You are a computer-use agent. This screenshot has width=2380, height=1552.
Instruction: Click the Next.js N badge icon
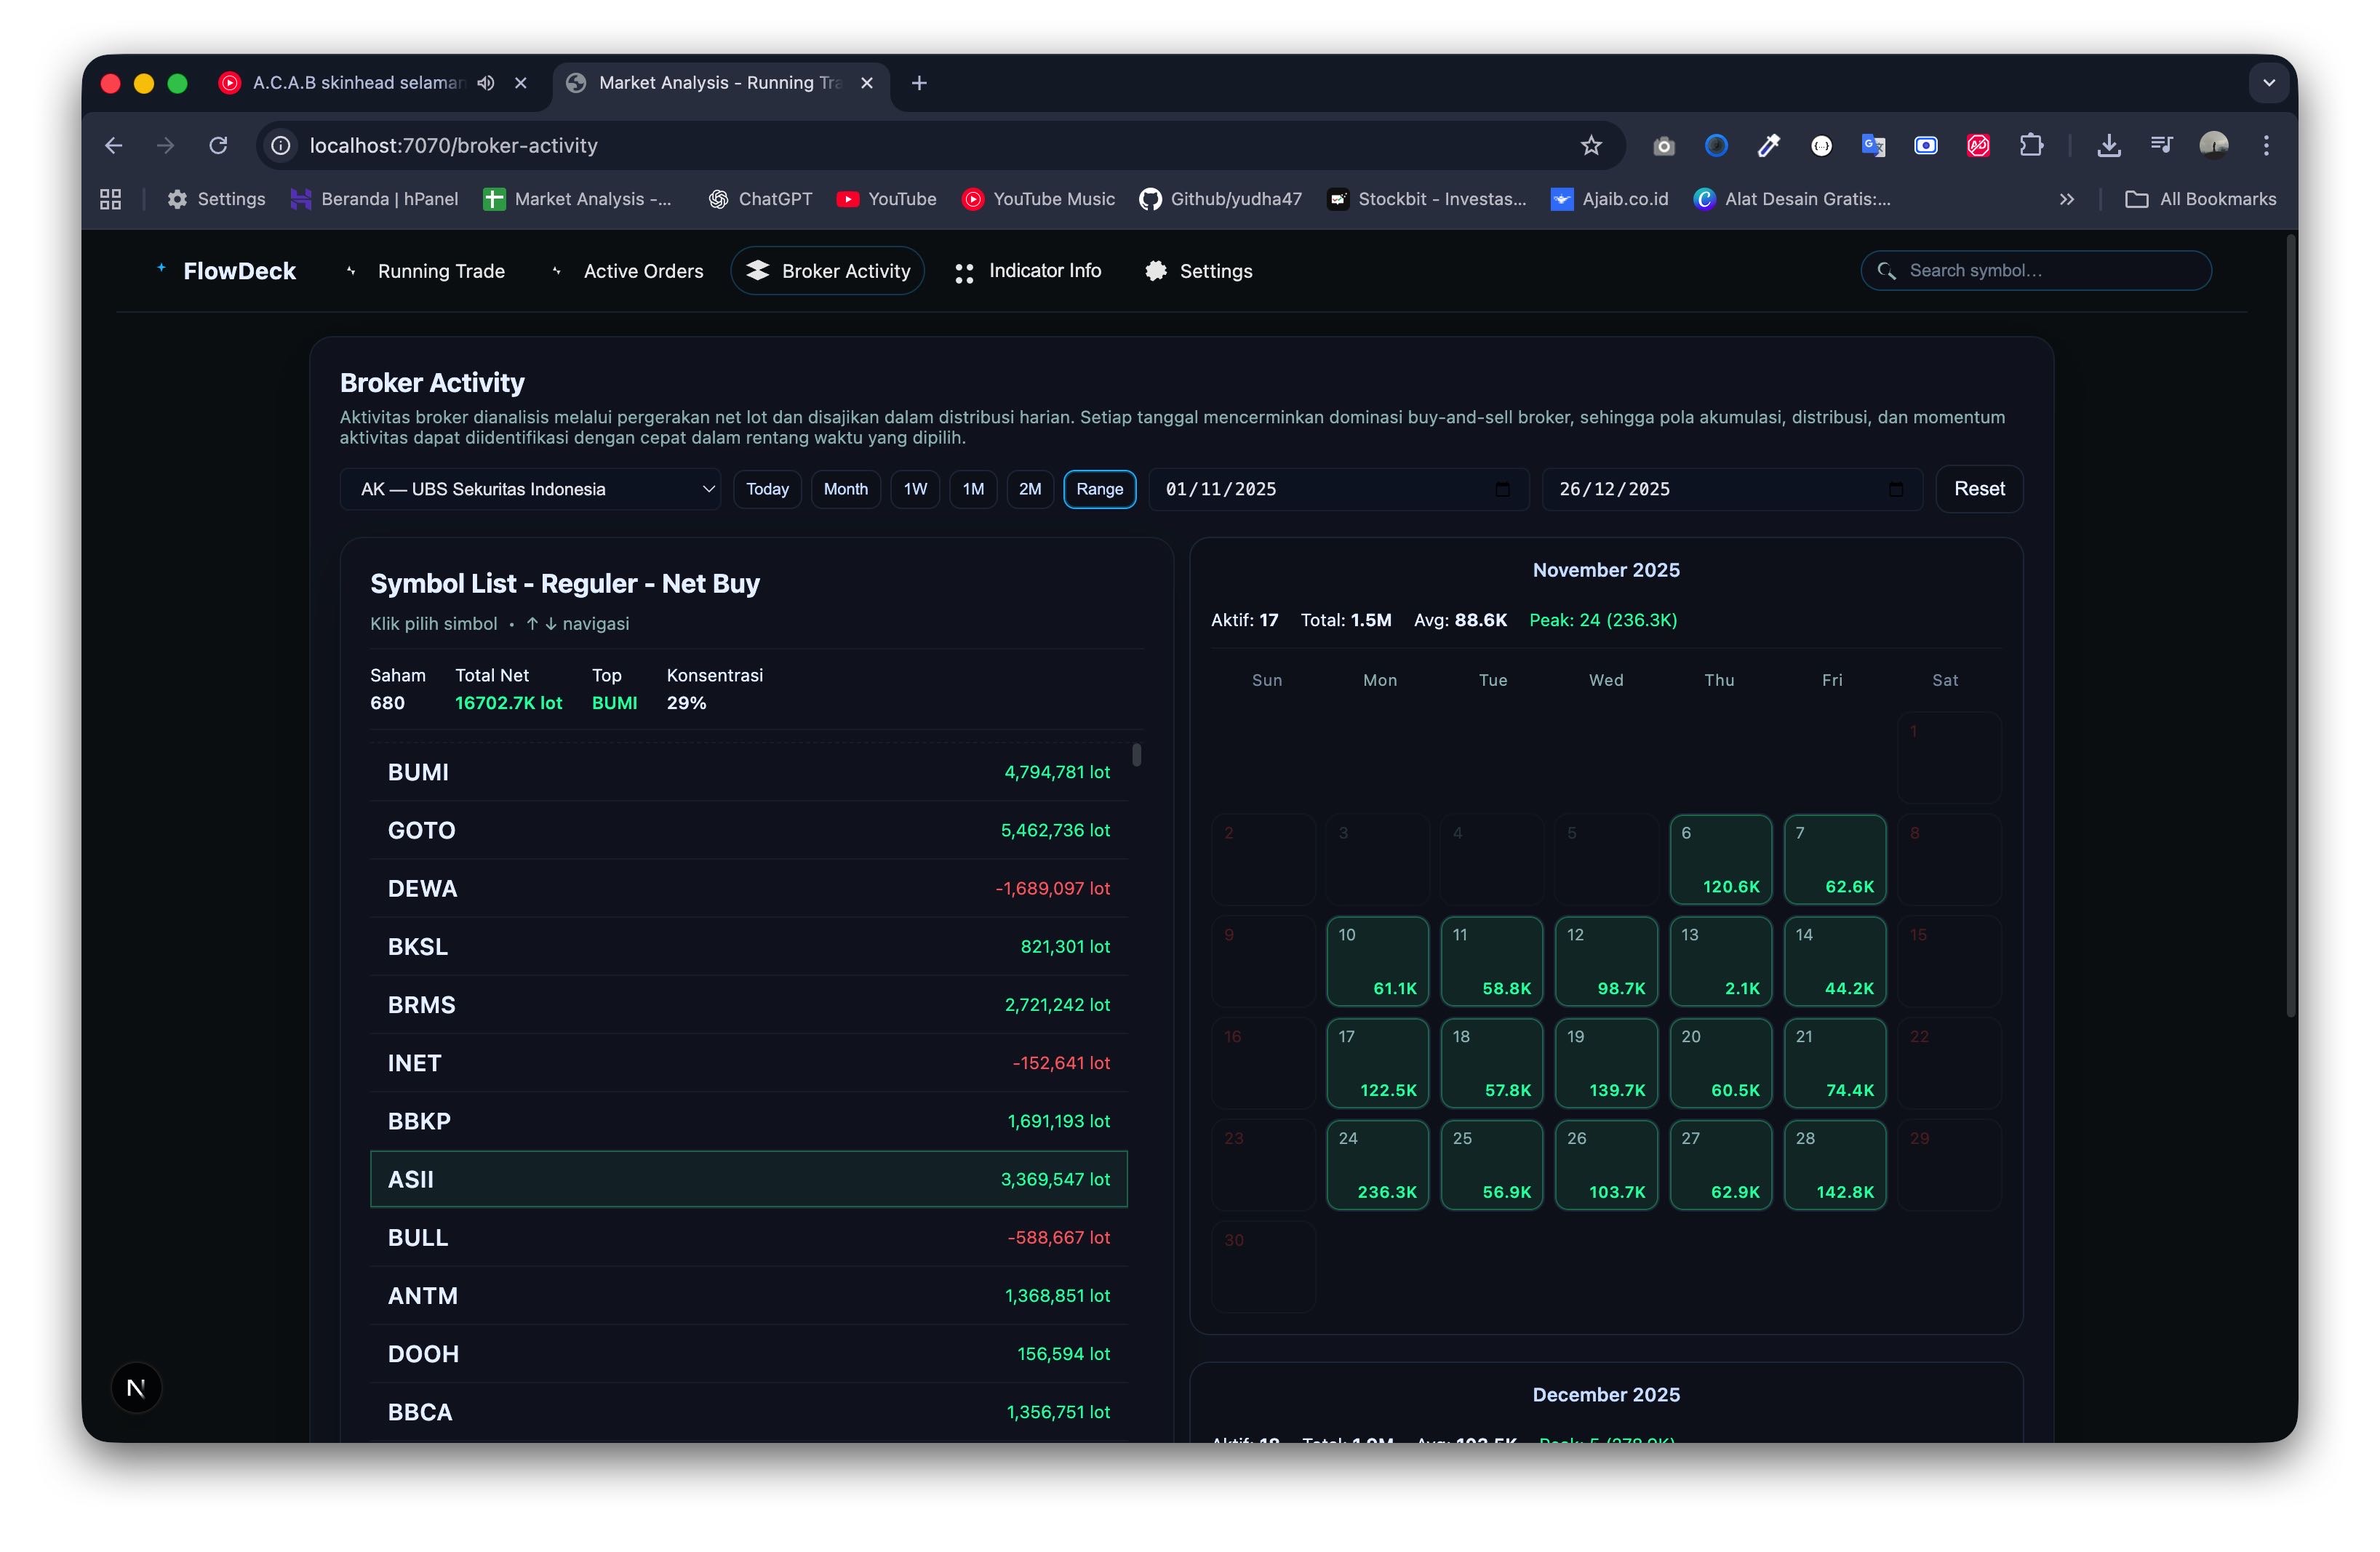click(x=136, y=1388)
